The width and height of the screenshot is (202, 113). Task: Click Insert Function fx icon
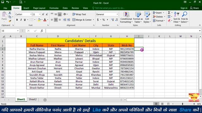click(x=42, y=31)
